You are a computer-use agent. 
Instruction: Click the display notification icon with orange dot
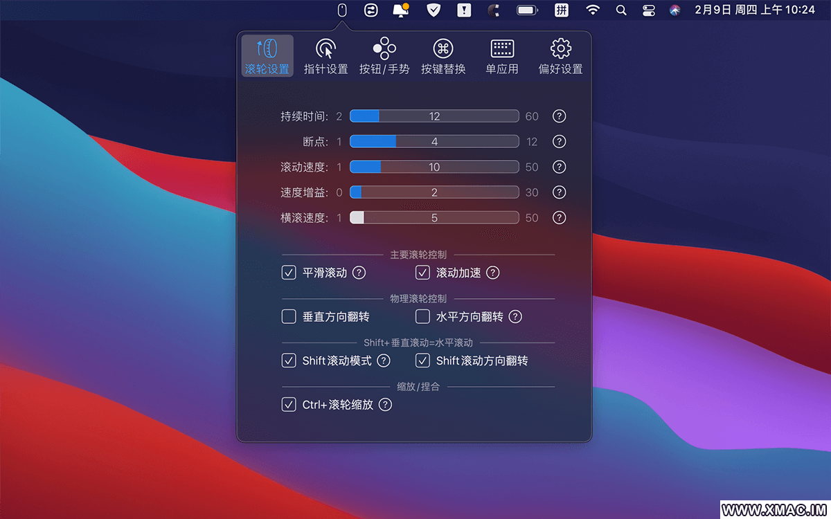tap(401, 10)
